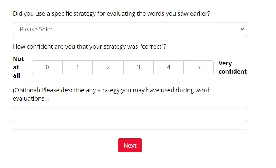Click the horizontal divider above Next
Image resolution: width=276 pixels, height=168 pixels.
130,130
